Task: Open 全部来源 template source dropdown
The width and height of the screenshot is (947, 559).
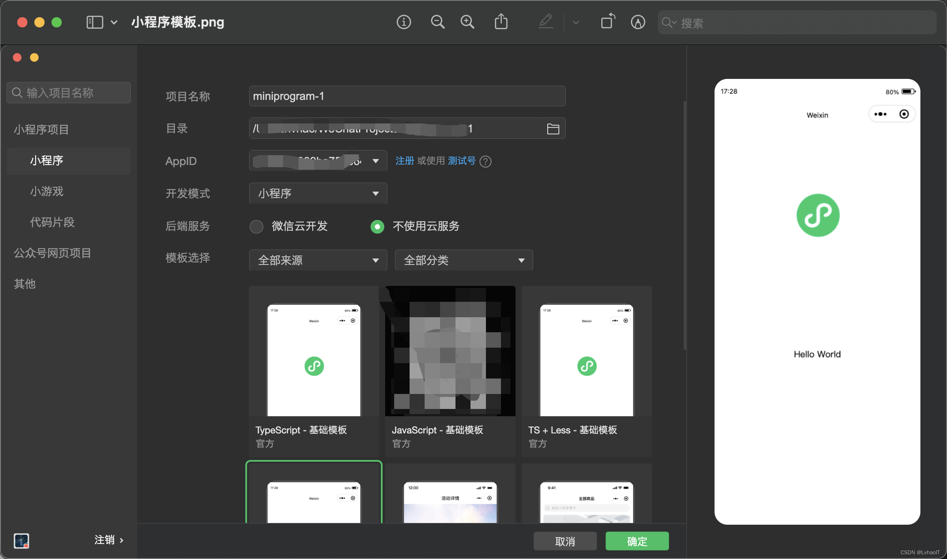Action: click(318, 260)
